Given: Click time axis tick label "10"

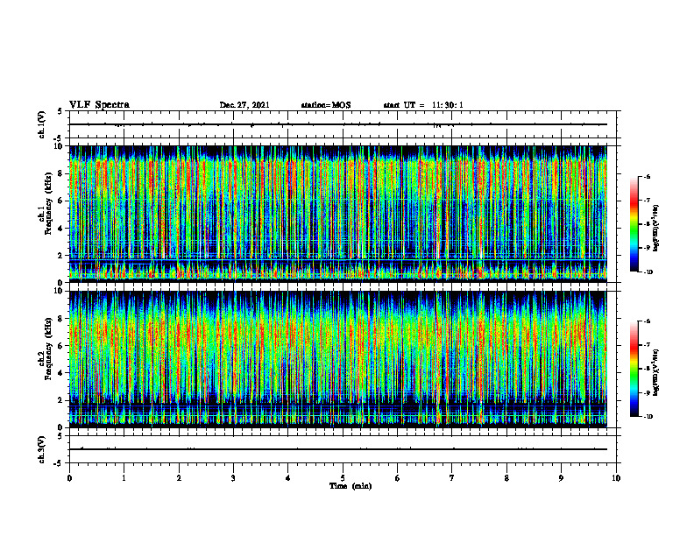Looking at the screenshot, I should tap(616, 478).
